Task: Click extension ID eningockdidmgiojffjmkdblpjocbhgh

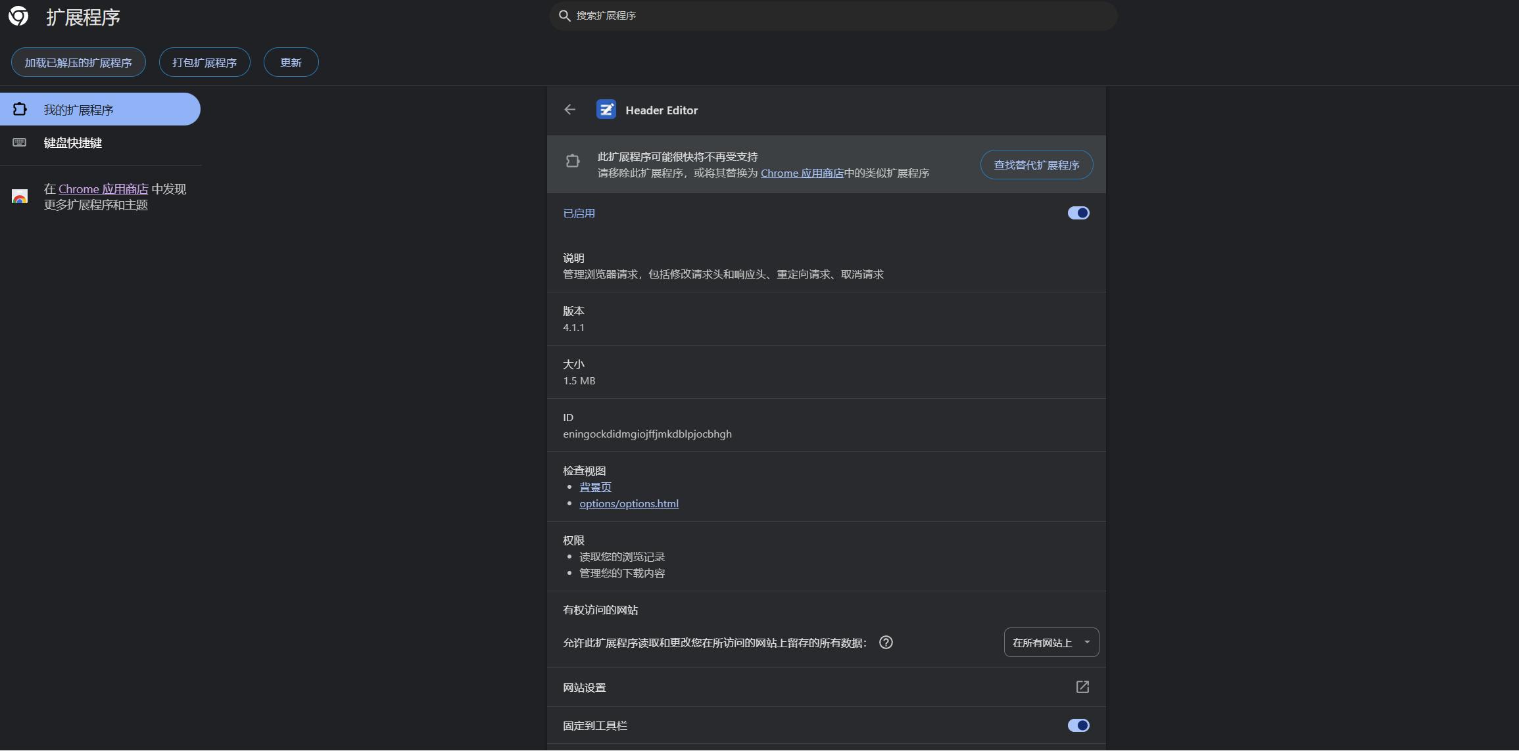Action: [647, 434]
